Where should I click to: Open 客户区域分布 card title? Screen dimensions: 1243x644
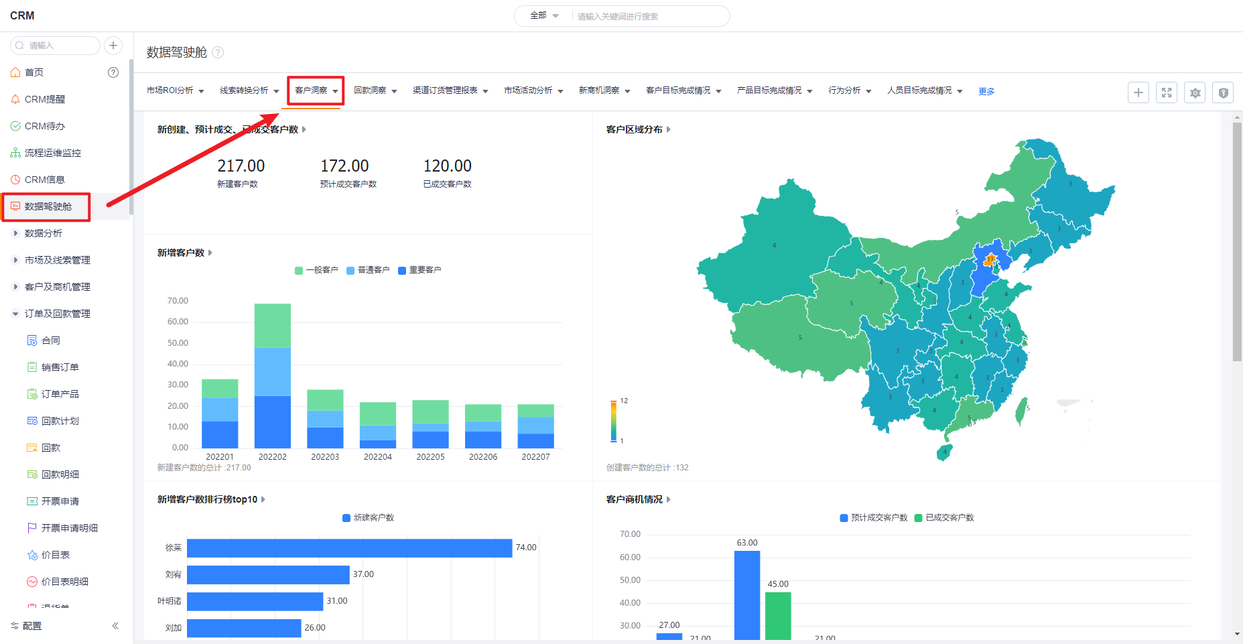click(634, 129)
